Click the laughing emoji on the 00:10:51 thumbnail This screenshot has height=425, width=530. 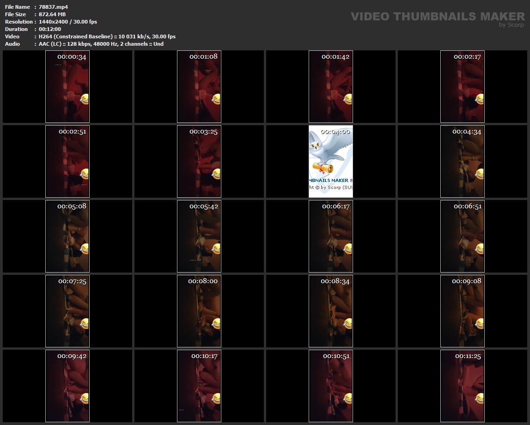point(348,398)
